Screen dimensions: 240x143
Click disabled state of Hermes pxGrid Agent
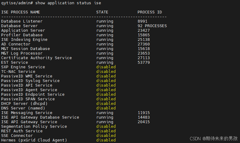106,140
